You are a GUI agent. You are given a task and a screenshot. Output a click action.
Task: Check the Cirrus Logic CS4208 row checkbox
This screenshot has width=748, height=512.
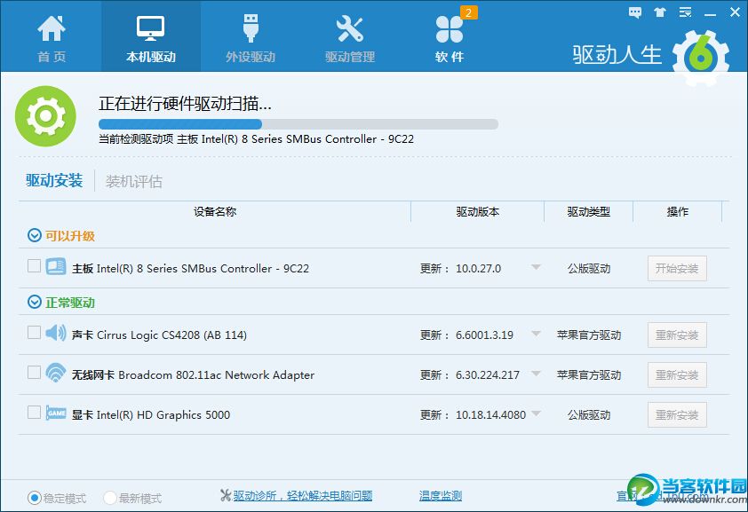pyautogui.click(x=34, y=333)
